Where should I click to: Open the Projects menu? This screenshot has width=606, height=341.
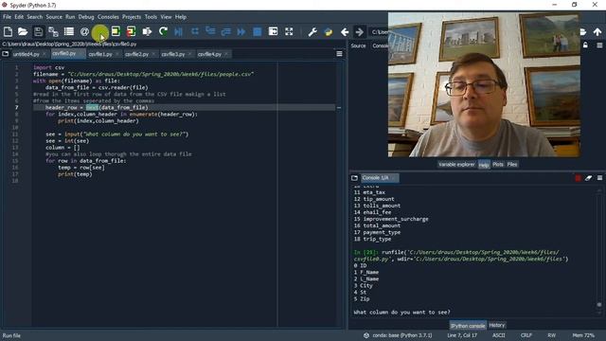(x=132, y=17)
